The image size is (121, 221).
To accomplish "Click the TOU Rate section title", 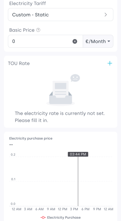I will pyautogui.click(x=19, y=64).
